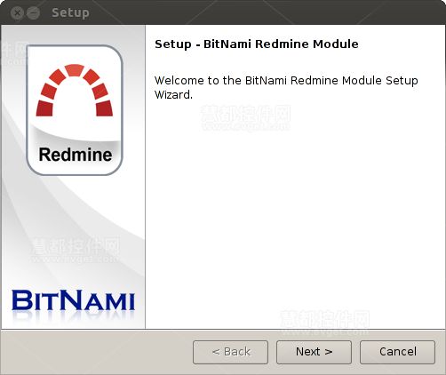Cancel the Redmine module setup
Screen dimensions: 446x375
pos(397,352)
